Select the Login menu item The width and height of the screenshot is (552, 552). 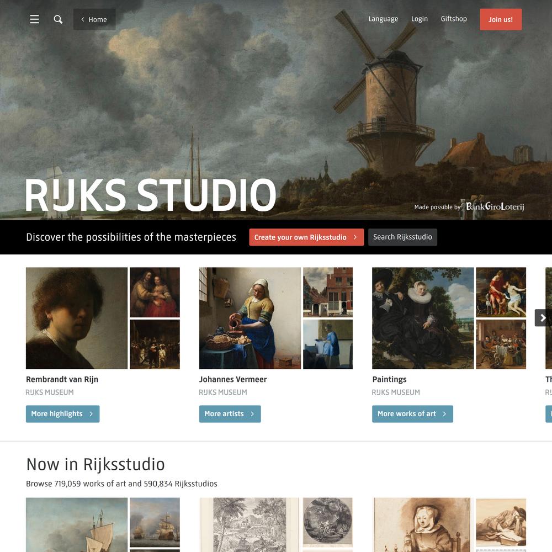(420, 19)
